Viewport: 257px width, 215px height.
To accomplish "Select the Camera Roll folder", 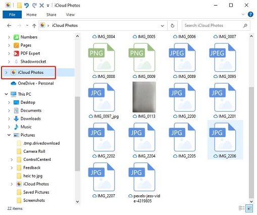I will pos(34,151).
